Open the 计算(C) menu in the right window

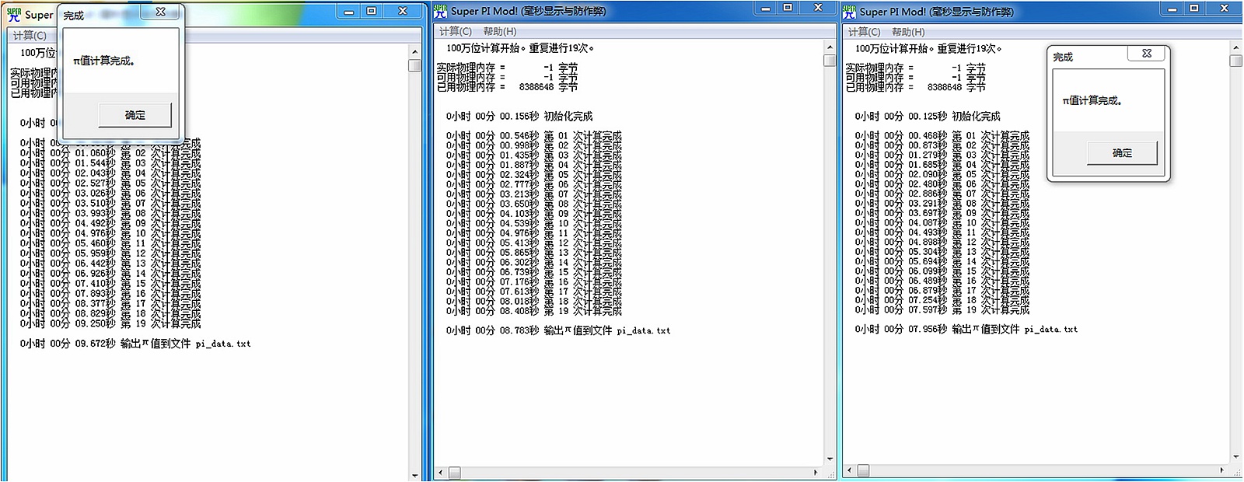(x=865, y=32)
